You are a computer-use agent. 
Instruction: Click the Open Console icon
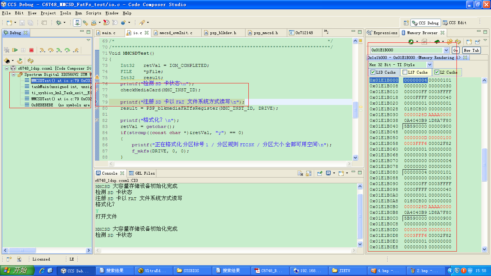(x=341, y=173)
